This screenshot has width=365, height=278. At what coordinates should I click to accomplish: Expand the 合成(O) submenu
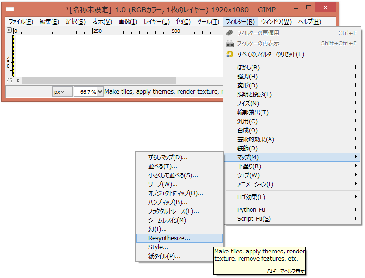[292, 130]
